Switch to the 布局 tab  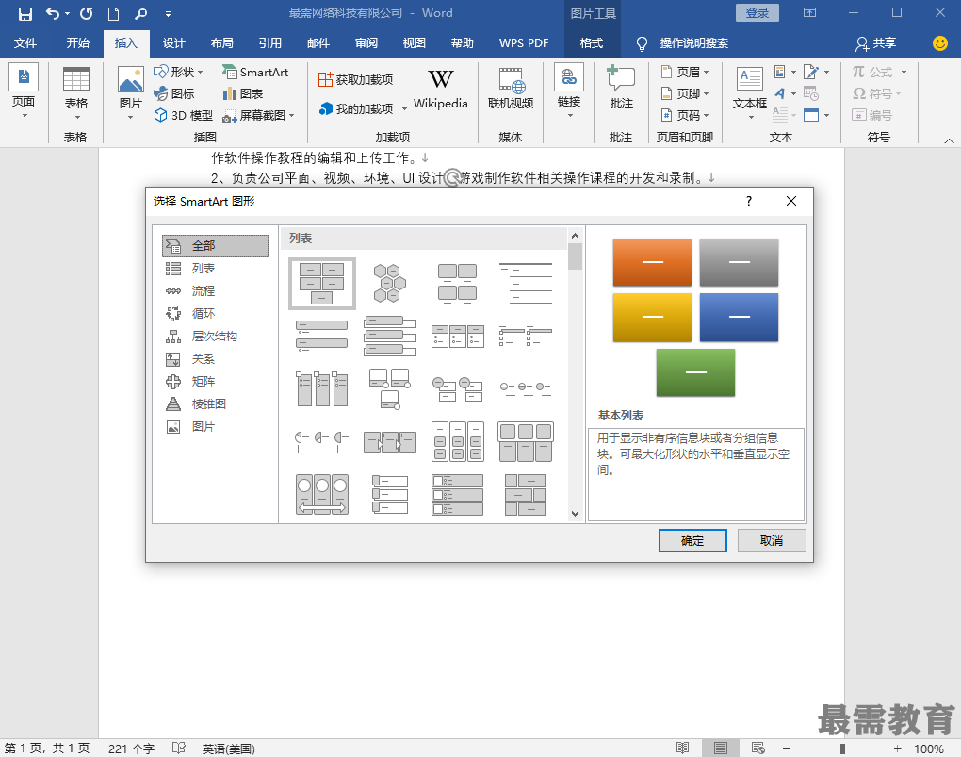pos(221,43)
